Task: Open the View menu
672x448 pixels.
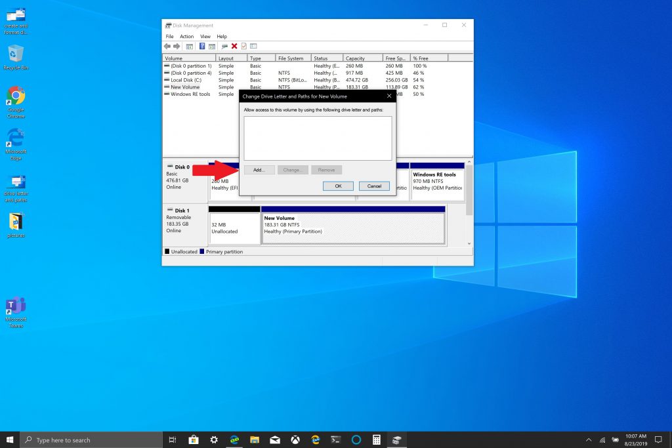Action: click(x=205, y=37)
